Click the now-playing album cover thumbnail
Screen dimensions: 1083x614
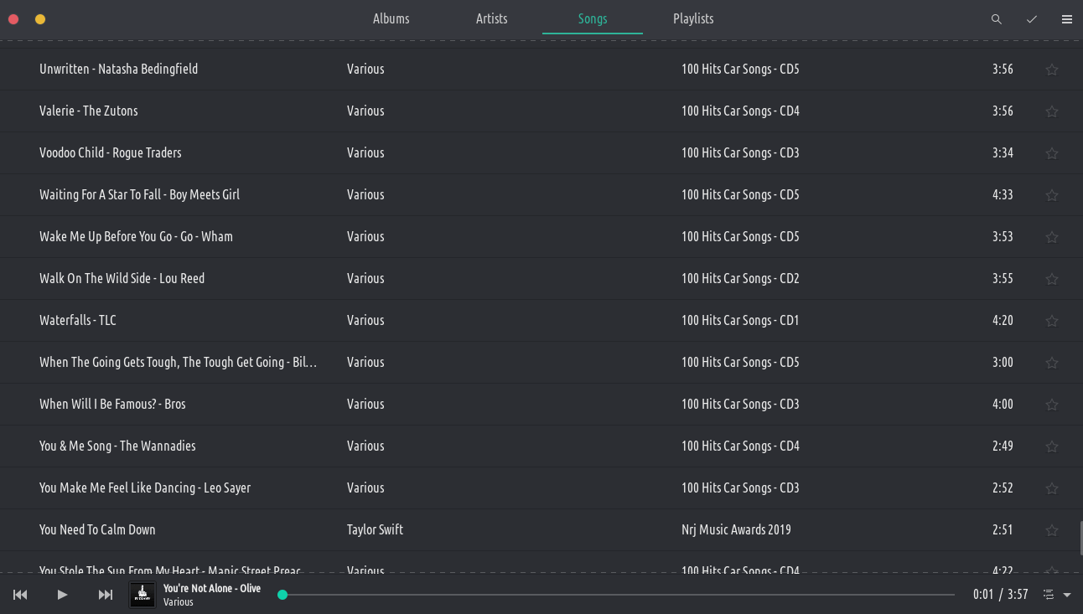142,595
